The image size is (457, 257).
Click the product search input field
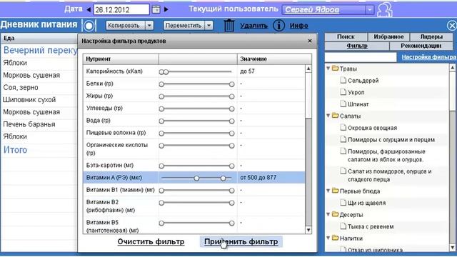tap(361, 57)
